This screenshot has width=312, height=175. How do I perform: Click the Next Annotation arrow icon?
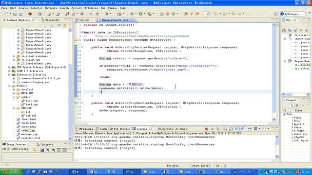point(215,14)
